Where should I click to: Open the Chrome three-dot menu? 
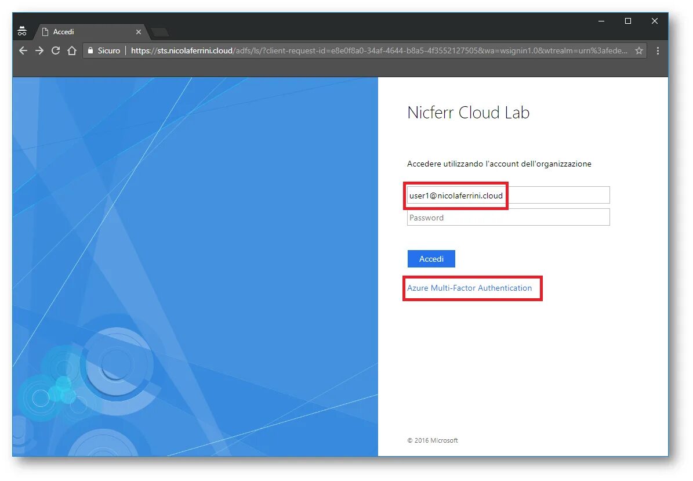point(658,51)
